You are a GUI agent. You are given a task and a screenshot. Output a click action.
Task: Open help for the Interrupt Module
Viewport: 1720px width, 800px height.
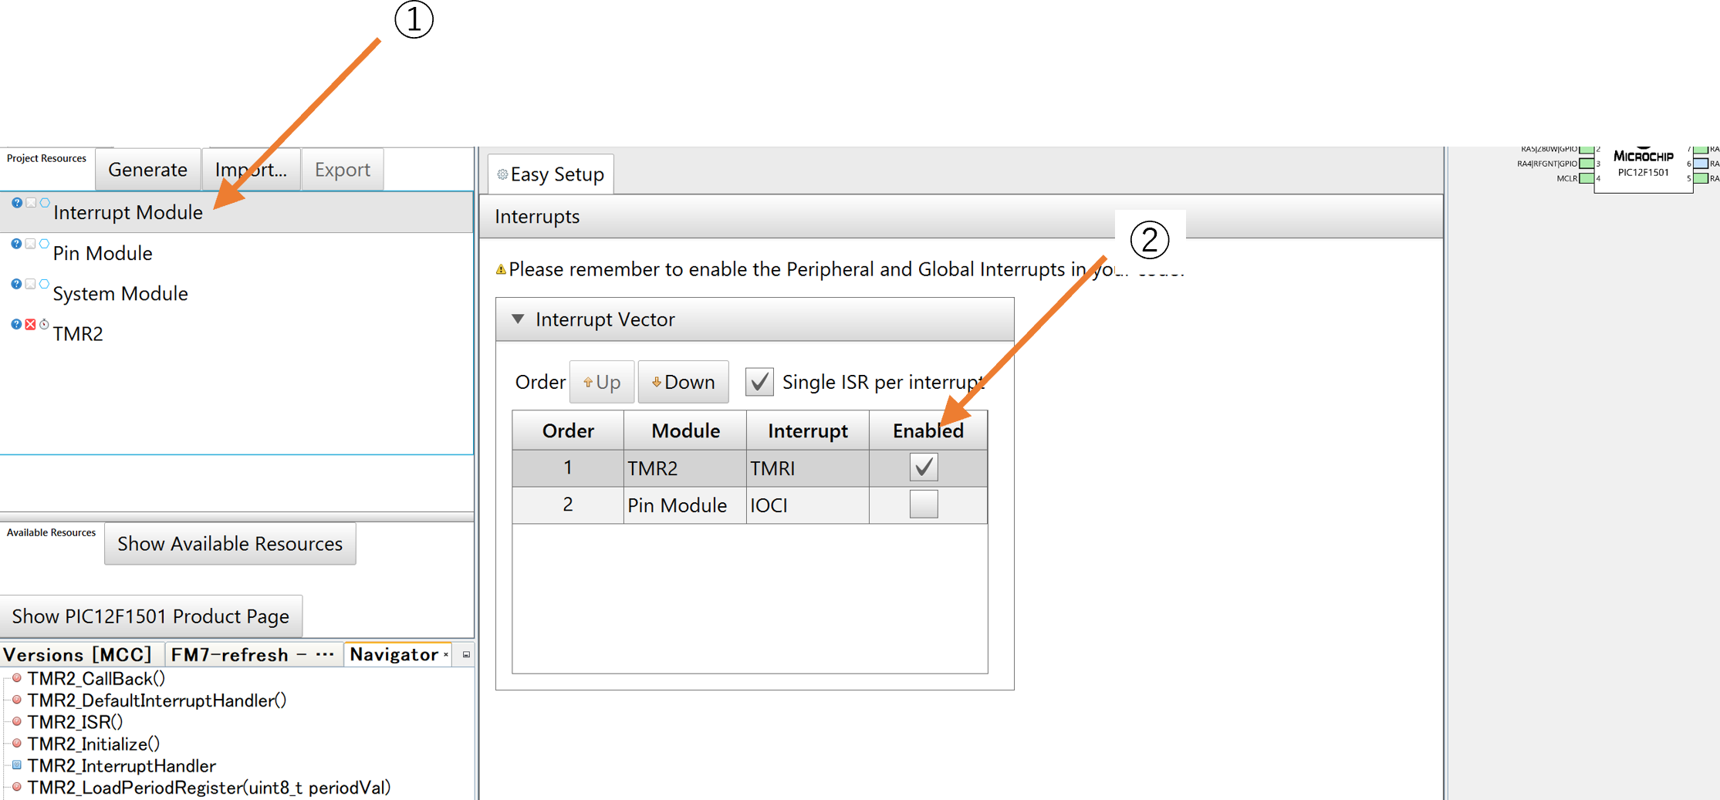coord(16,203)
